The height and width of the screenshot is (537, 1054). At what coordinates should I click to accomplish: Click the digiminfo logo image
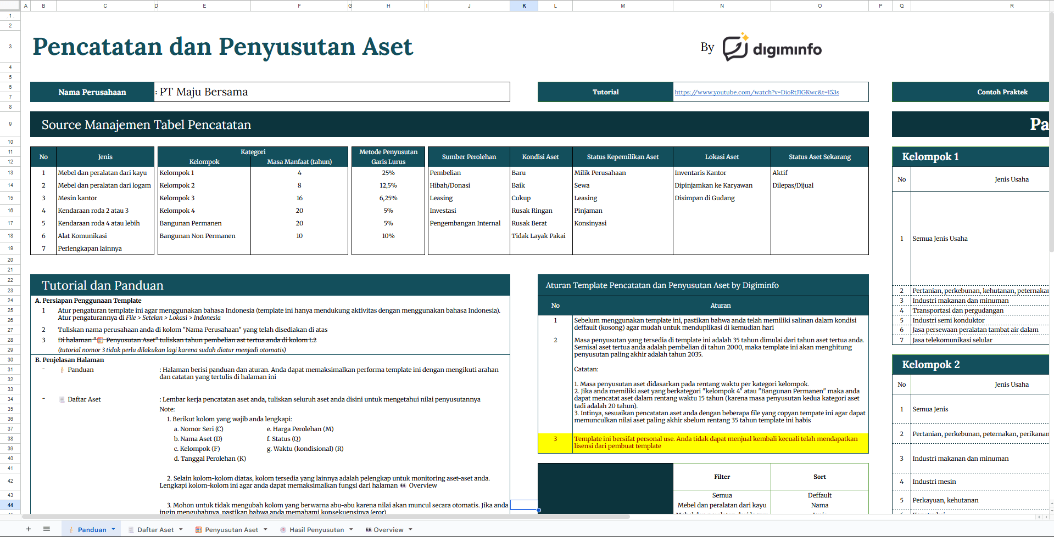(x=772, y=47)
